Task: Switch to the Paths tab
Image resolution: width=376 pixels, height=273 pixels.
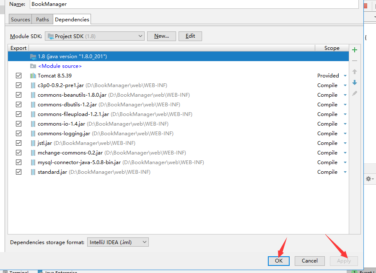Action: tap(42, 19)
